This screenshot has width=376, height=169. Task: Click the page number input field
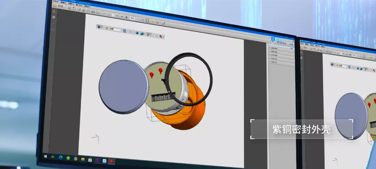[113, 15]
